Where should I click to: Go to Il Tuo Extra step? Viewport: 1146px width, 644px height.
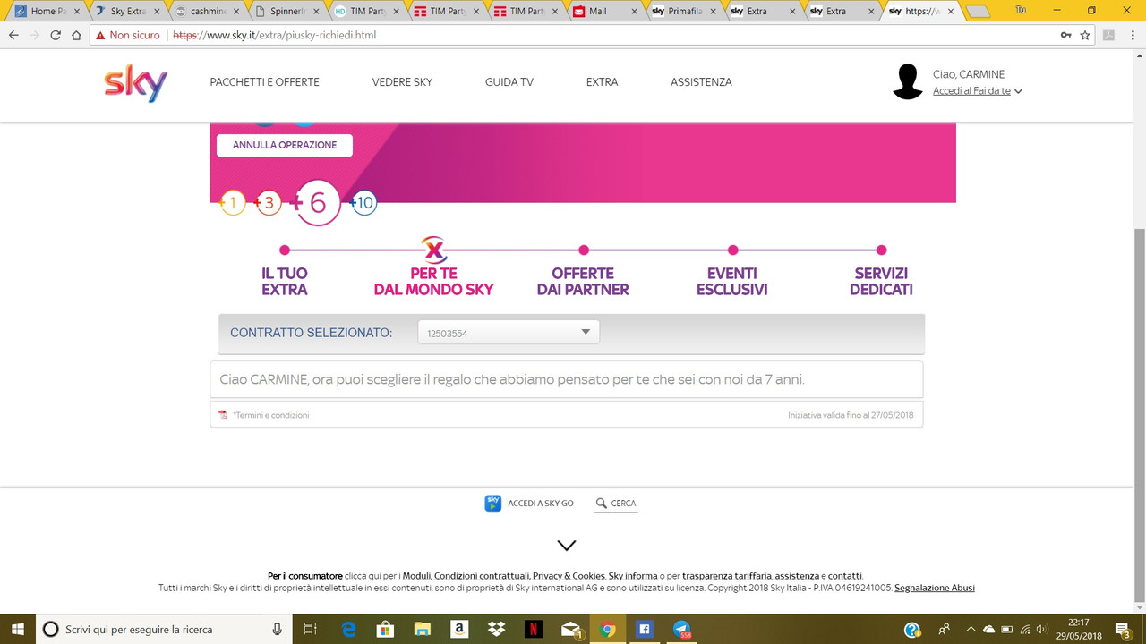(x=285, y=281)
